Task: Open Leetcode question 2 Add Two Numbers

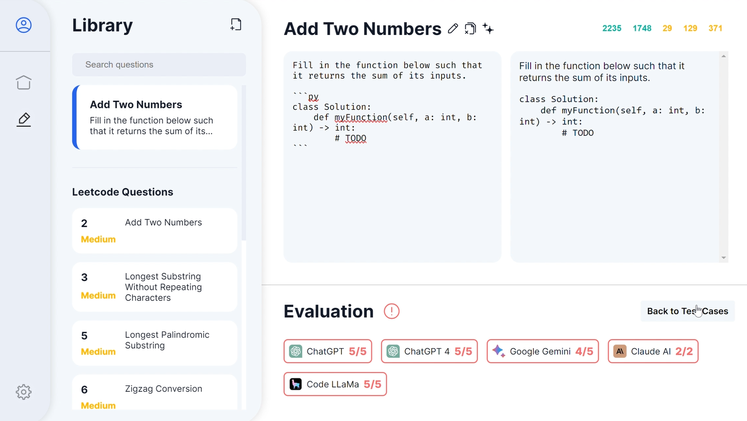Action: coord(155,231)
